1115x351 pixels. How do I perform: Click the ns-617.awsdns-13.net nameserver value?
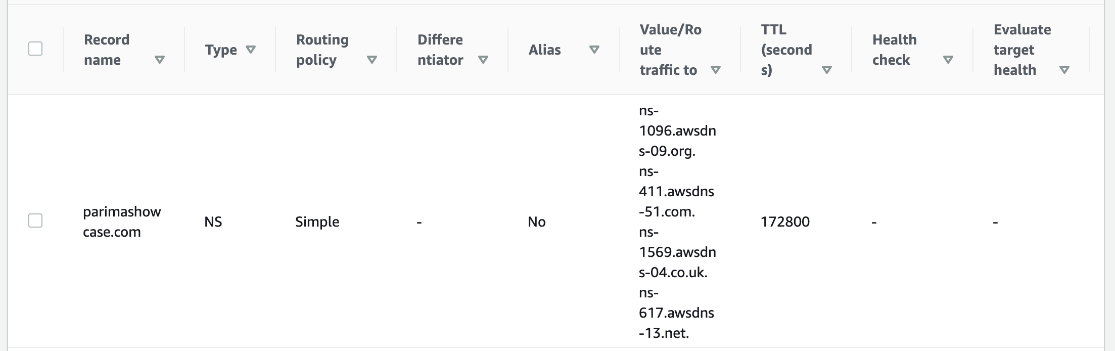pyautogui.click(x=676, y=313)
